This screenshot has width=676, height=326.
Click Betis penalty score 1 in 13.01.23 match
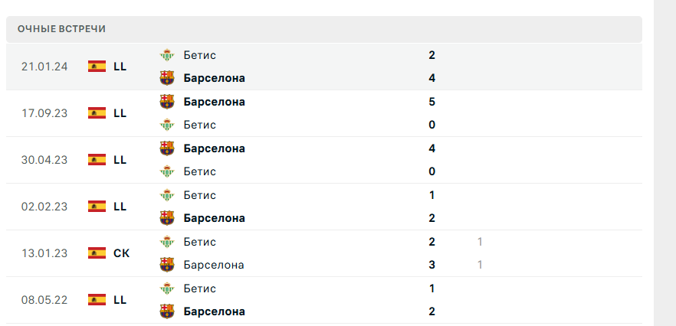480,242
